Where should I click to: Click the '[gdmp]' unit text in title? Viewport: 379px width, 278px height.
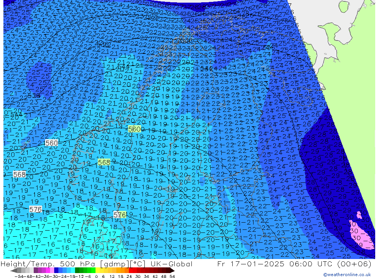(x=114, y=264)
